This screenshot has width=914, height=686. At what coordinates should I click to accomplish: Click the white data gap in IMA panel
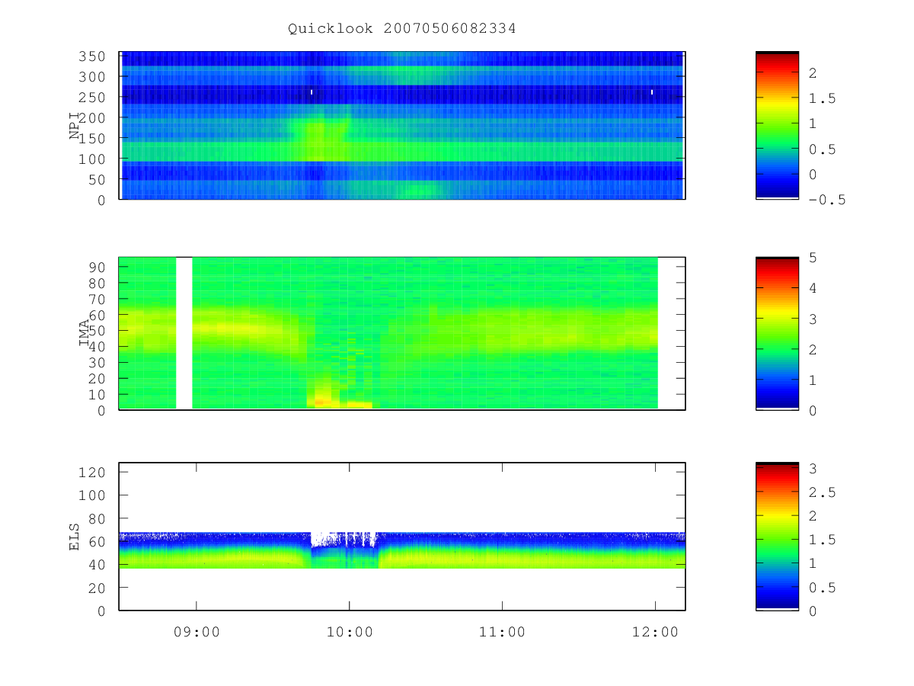coord(184,333)
